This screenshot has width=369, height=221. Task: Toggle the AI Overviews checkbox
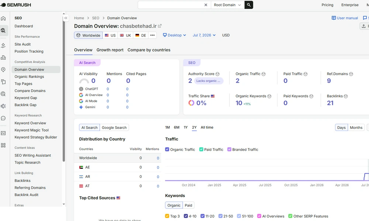[x=259, y=216]
